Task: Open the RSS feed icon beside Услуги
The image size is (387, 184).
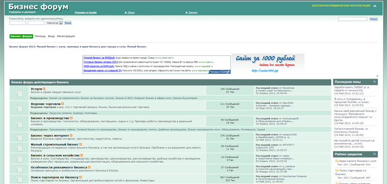Action: tap(44, 89)
